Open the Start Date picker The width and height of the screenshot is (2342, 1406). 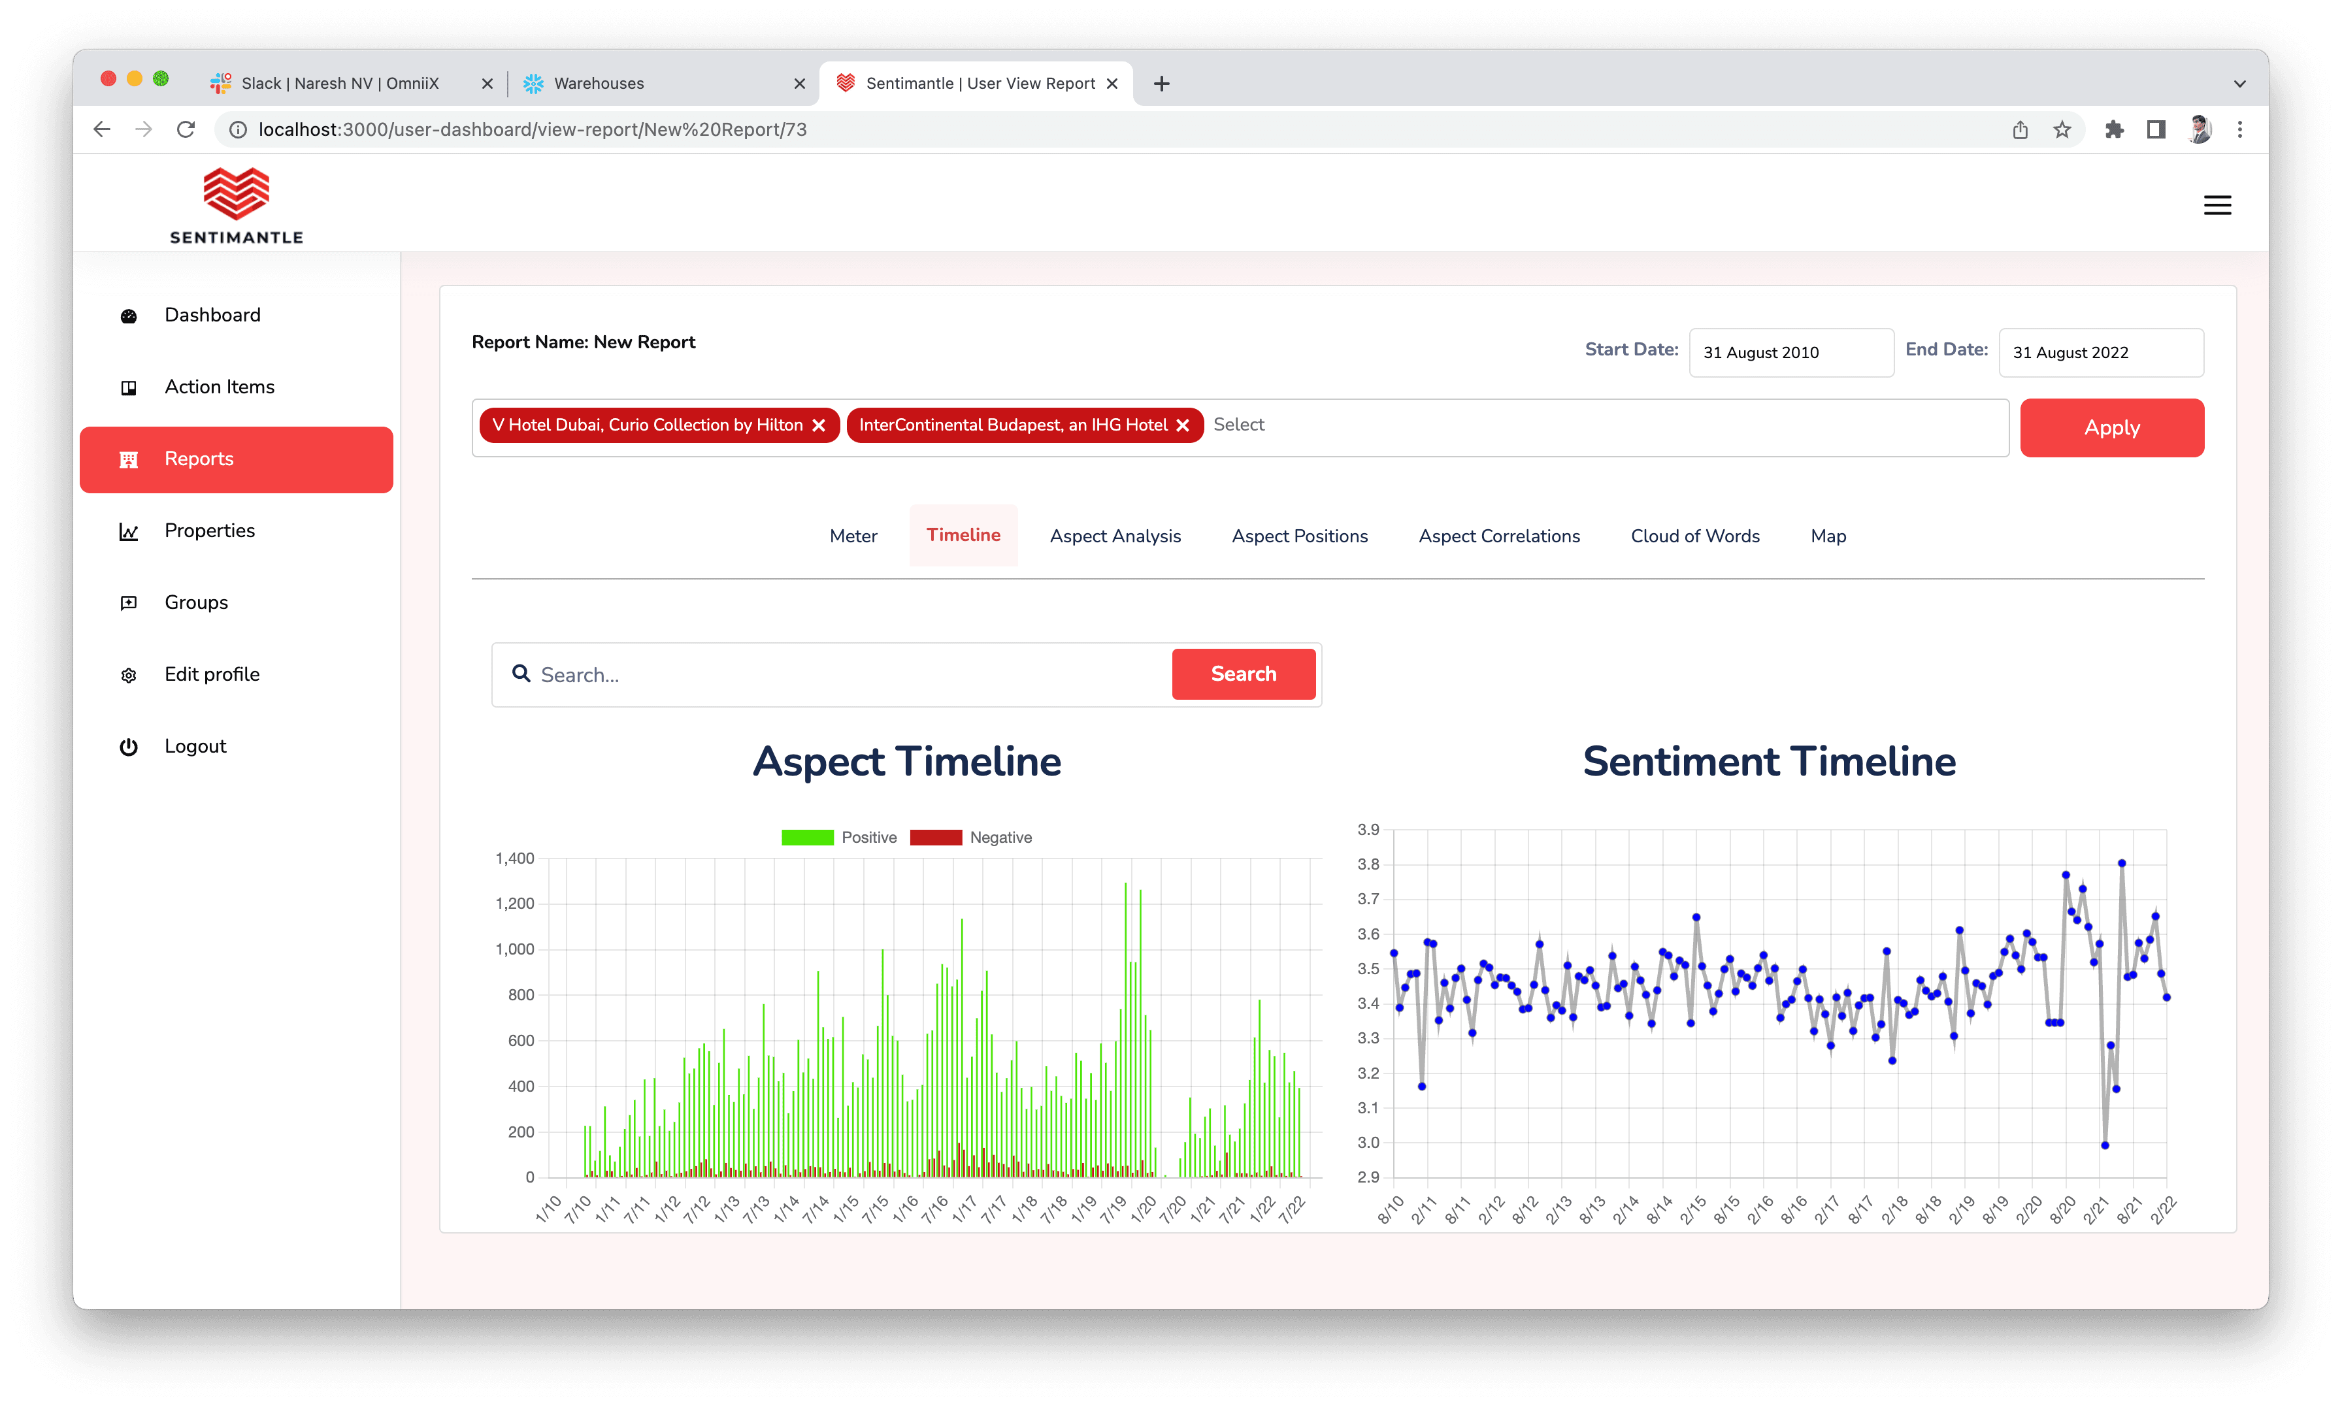[1790, 351]
